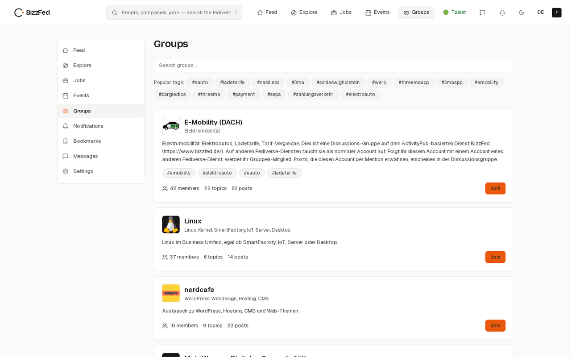Filter by popular tag #wero
Viewport: 571px width, 357px height.
click(379, 83)
